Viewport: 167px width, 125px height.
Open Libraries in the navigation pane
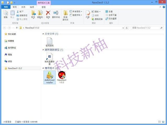9,41
